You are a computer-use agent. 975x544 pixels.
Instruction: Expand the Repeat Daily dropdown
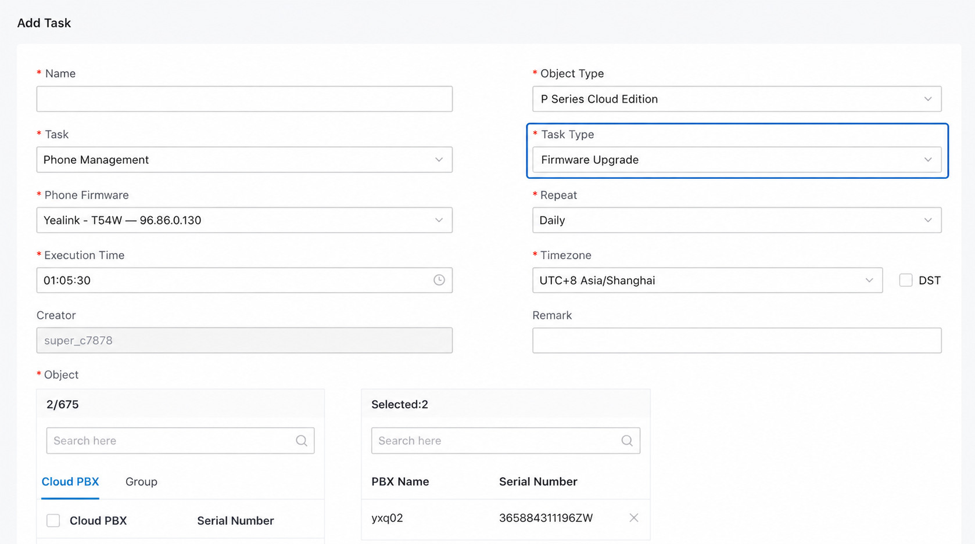click(737, 220)
